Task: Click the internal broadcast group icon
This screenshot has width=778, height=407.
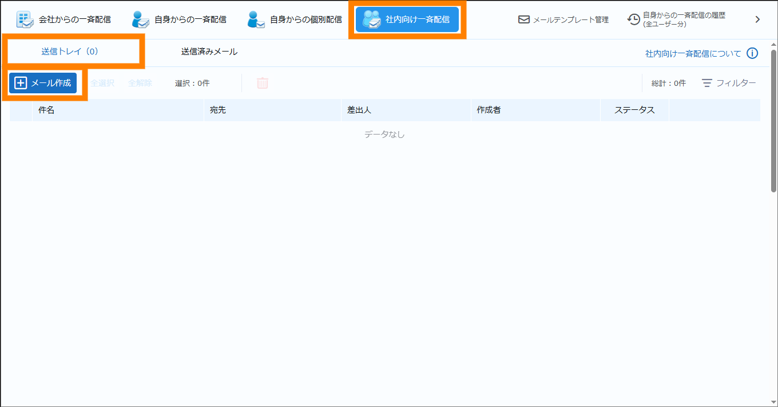Action: point(372,19)
